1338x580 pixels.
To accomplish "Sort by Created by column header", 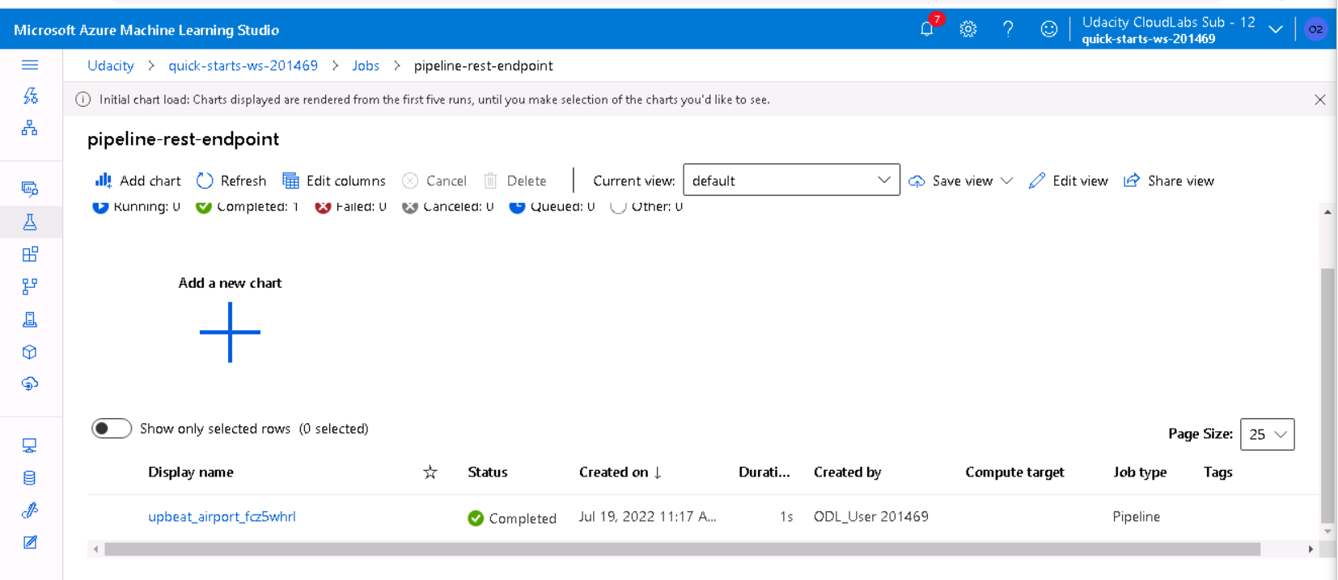I will pyautogui.click(x=847, y=472).
